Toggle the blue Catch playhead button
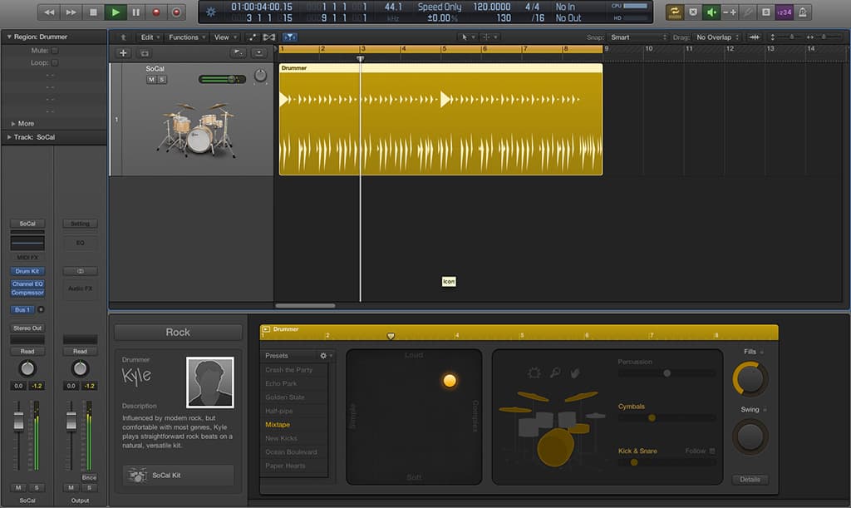The width and height of the screenshot is (851, 508). (290, 37)
